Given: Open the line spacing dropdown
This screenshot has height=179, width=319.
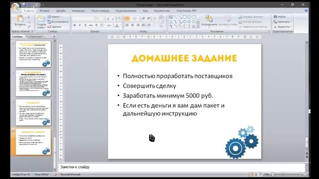Looking at the screenshot, I should point(155,19).
